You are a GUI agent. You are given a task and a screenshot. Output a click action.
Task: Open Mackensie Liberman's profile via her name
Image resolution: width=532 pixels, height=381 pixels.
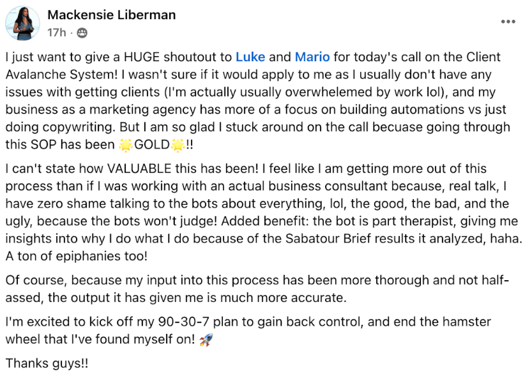pyautogui.click(x=112, y=15)
